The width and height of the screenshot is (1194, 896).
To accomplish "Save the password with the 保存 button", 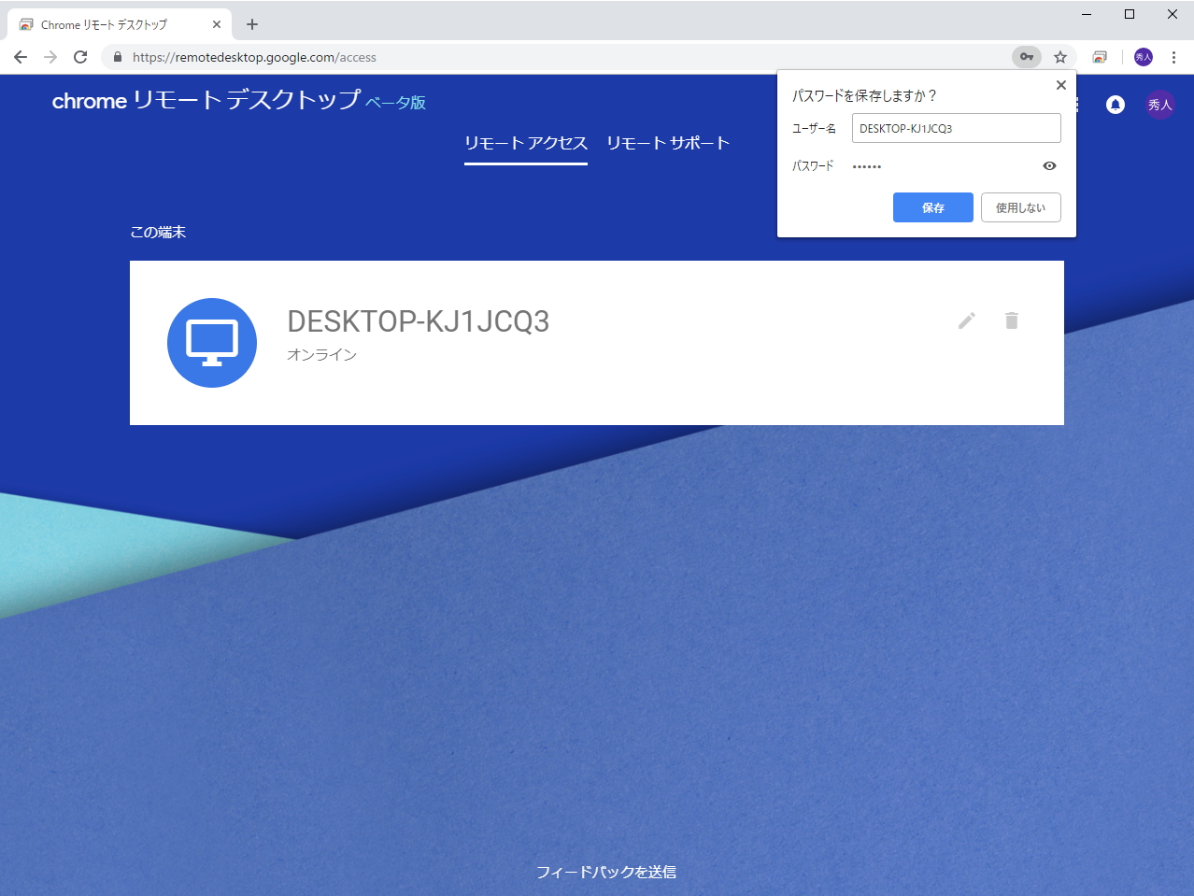I will pos(932,207).
